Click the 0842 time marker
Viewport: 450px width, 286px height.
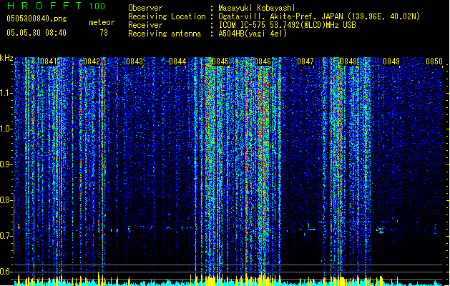[x=92, y=61]
